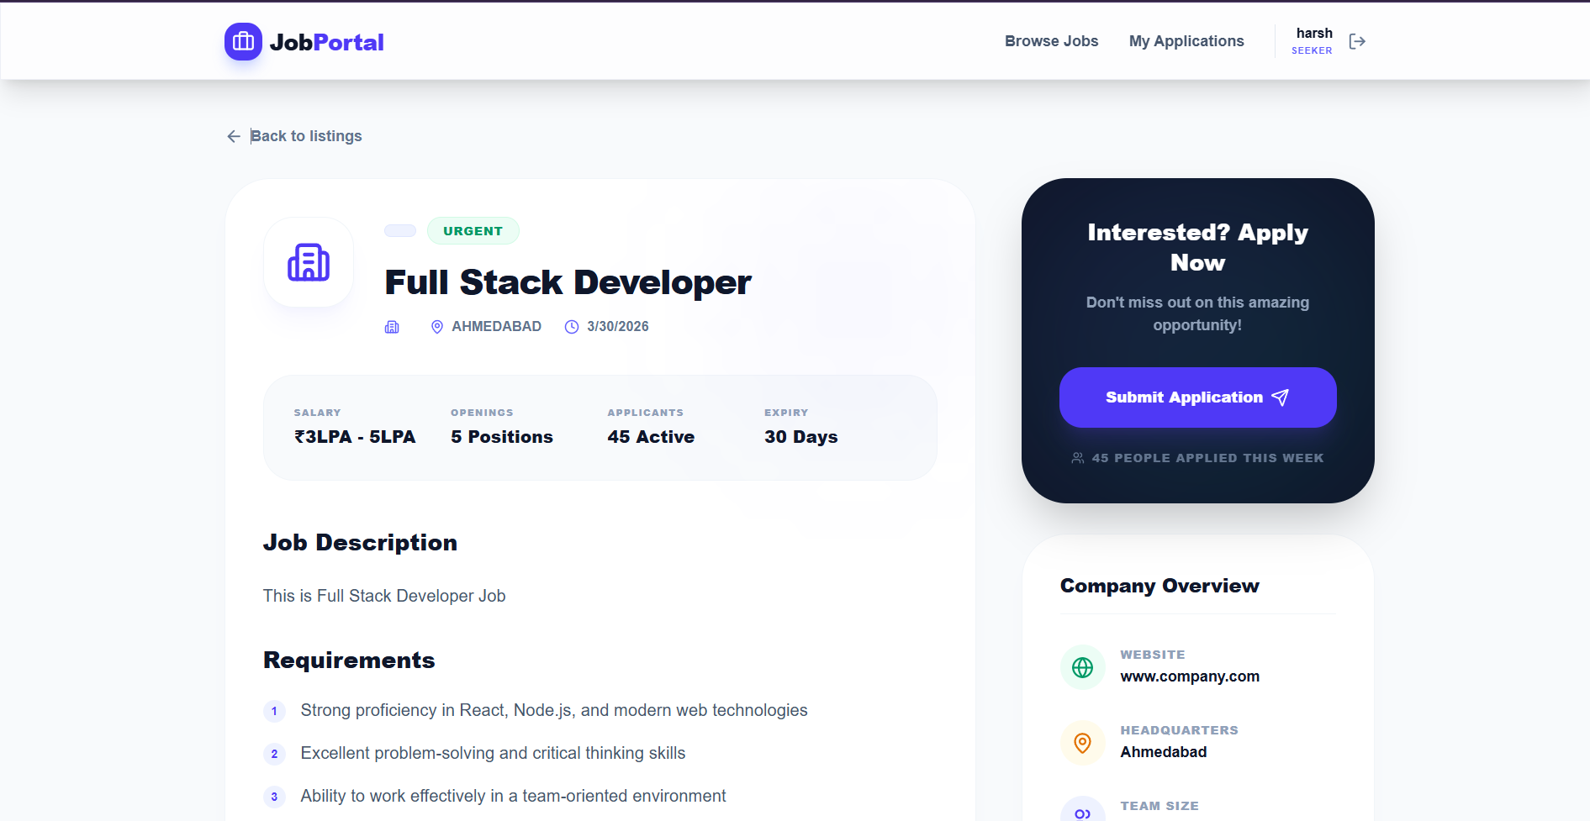Click the back arrow beside Back to listings
The height and width of the screenshot is (821, 1590).
click(234, 135)
